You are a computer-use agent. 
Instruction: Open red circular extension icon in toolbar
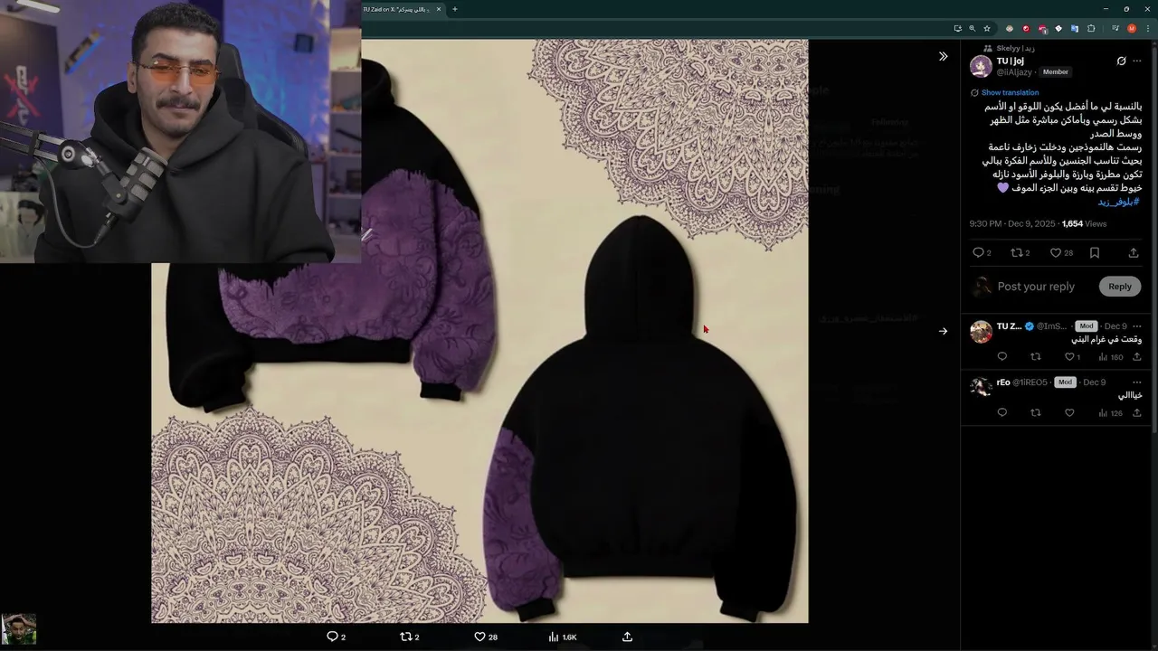click(1026, 29)
